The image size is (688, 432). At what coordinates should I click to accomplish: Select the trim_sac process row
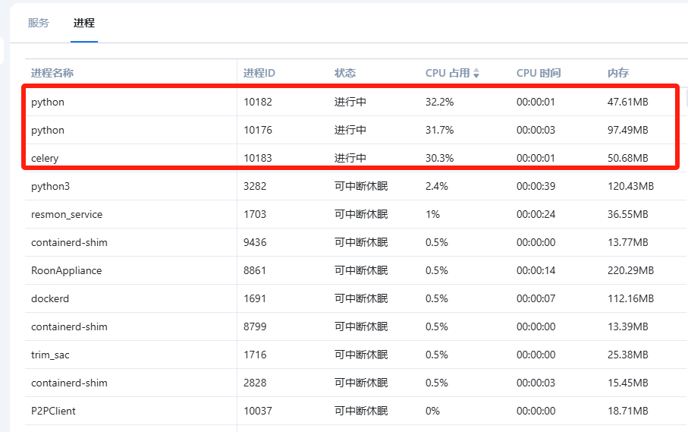(x=50, y=355)
